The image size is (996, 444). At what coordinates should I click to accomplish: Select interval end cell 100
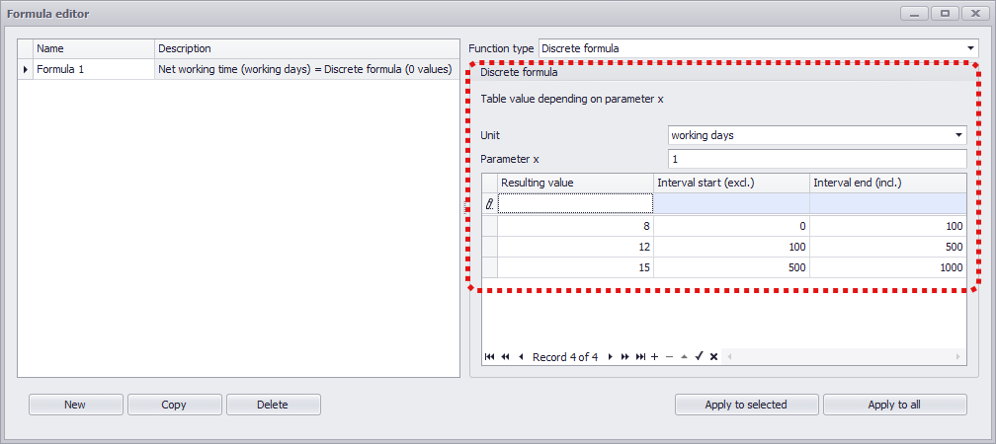(888, 227)
